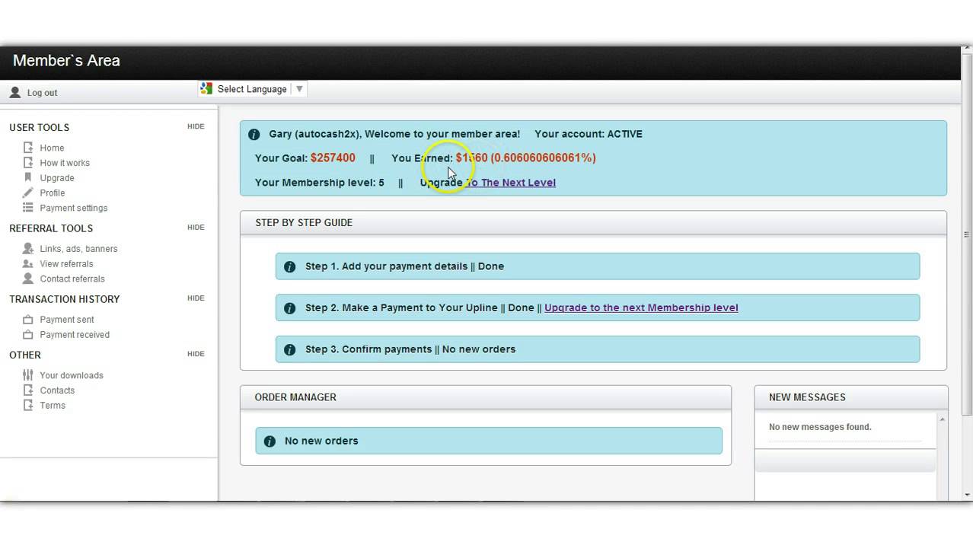
Task: Click the Member`s Area header title
Action: [x=66, y=61]
